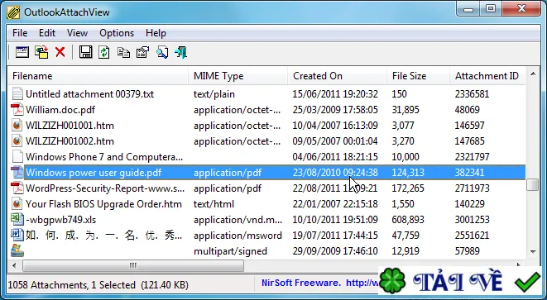Select WordPress-Security-Report-www.s... filename
Screen dimensions: 547x300
[105, 188]
